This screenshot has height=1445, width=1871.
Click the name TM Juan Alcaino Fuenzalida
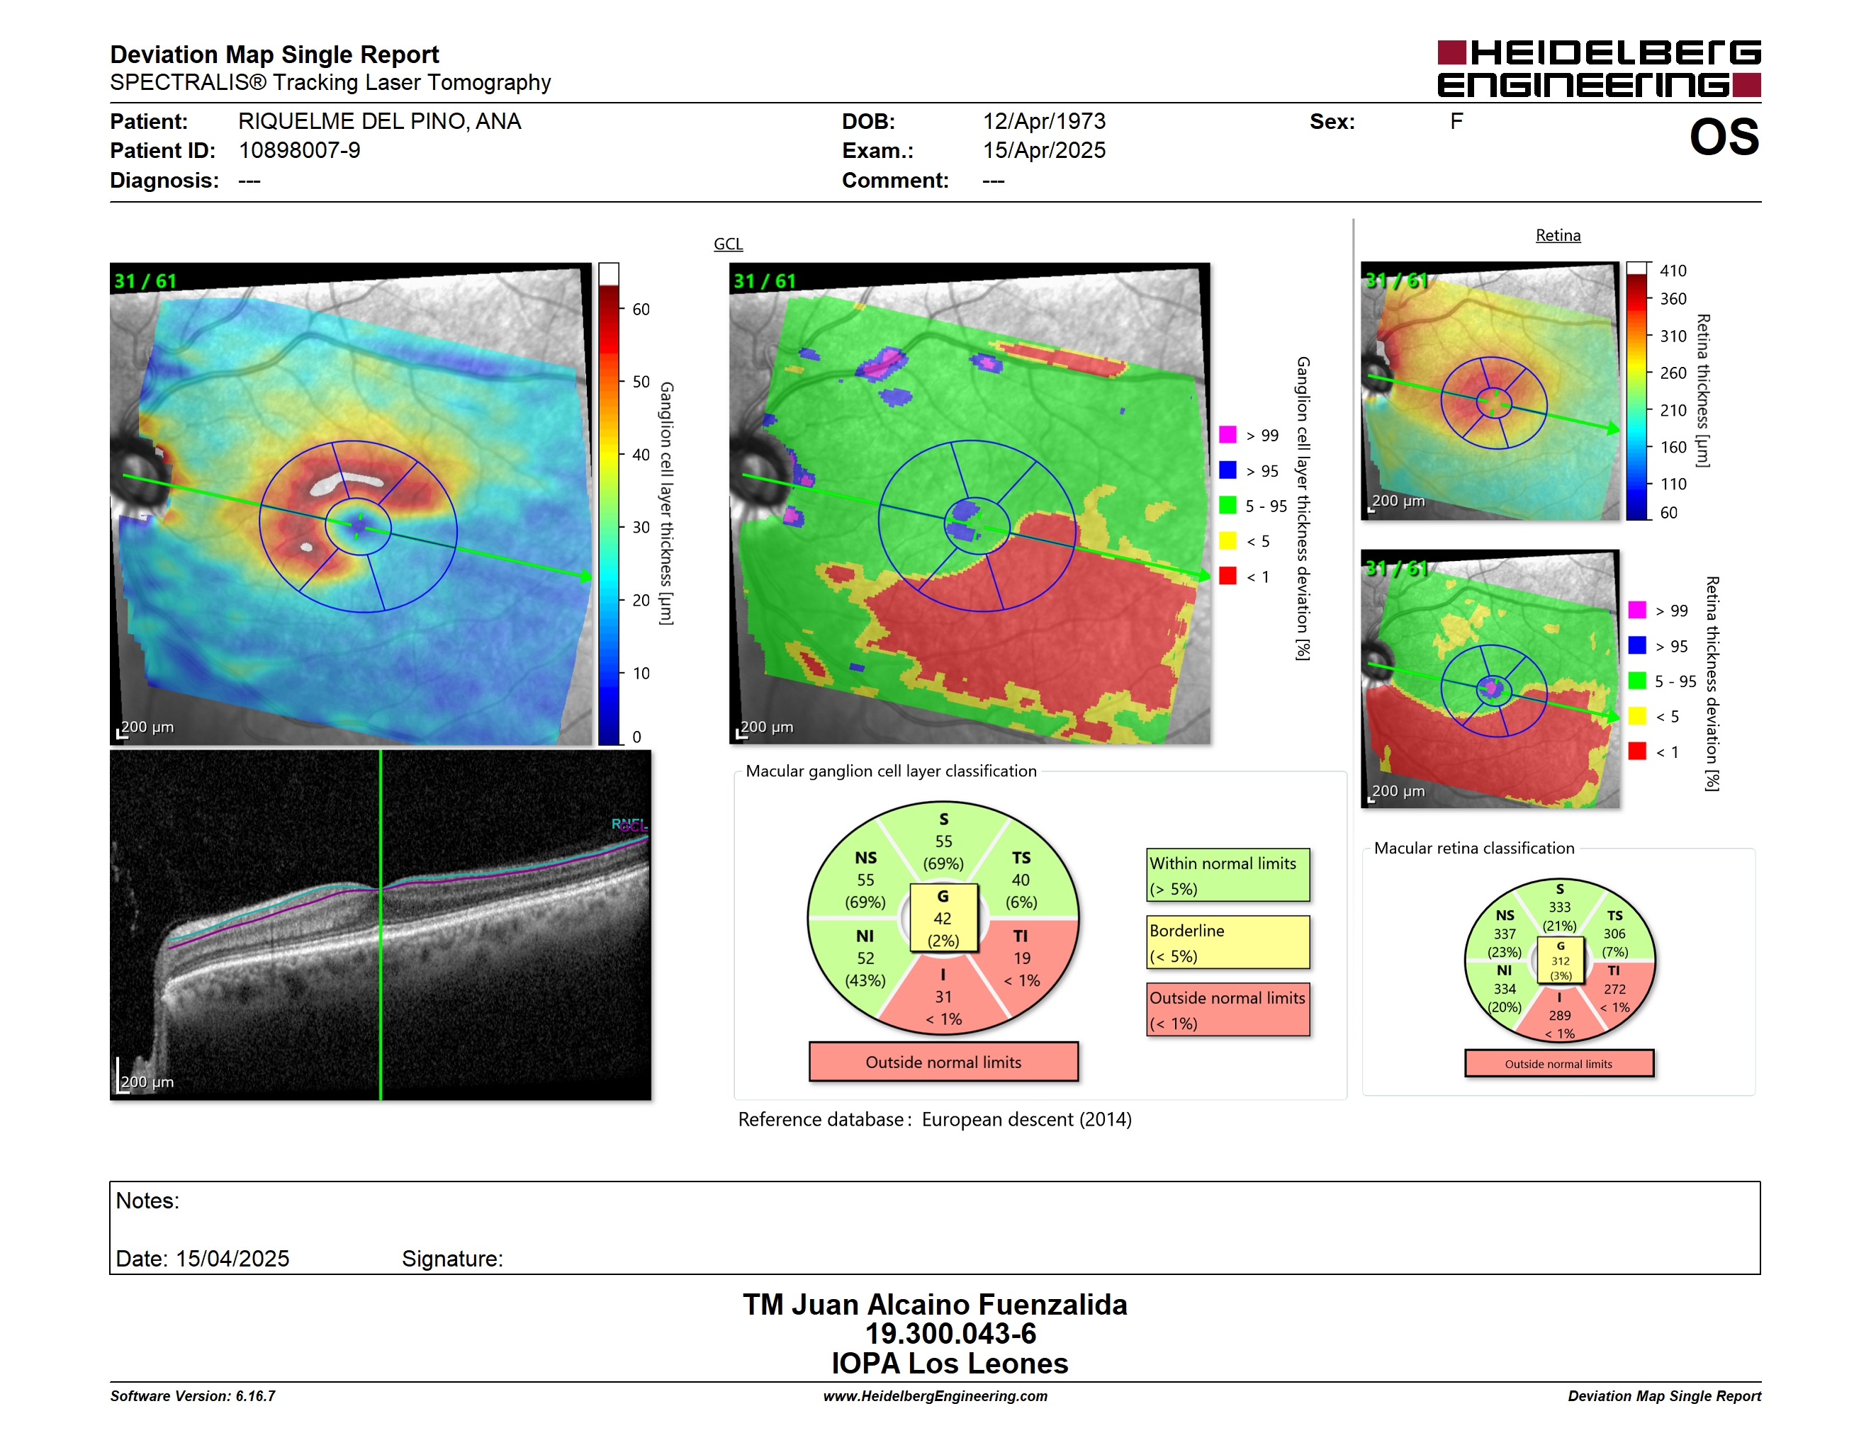935,1305
